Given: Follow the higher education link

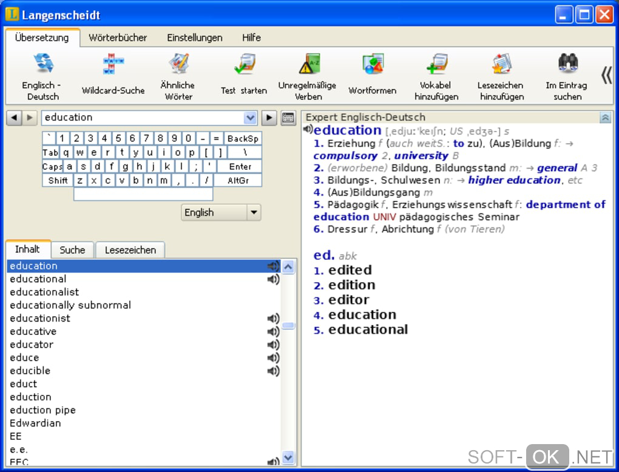Looking at the screenshot, I should click(514, 180).
